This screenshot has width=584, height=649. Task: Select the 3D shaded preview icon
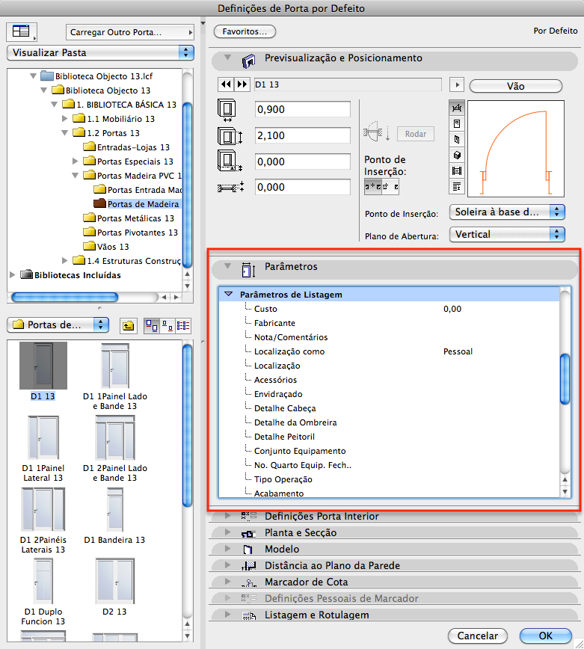coord(457,156)
